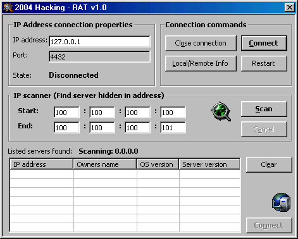Click the Port field showing 4432
Screen dimensions: 298x239
point(99,57)
